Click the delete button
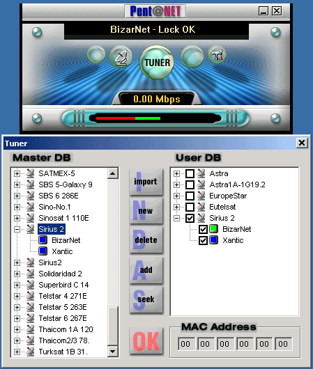 (146, 240)
